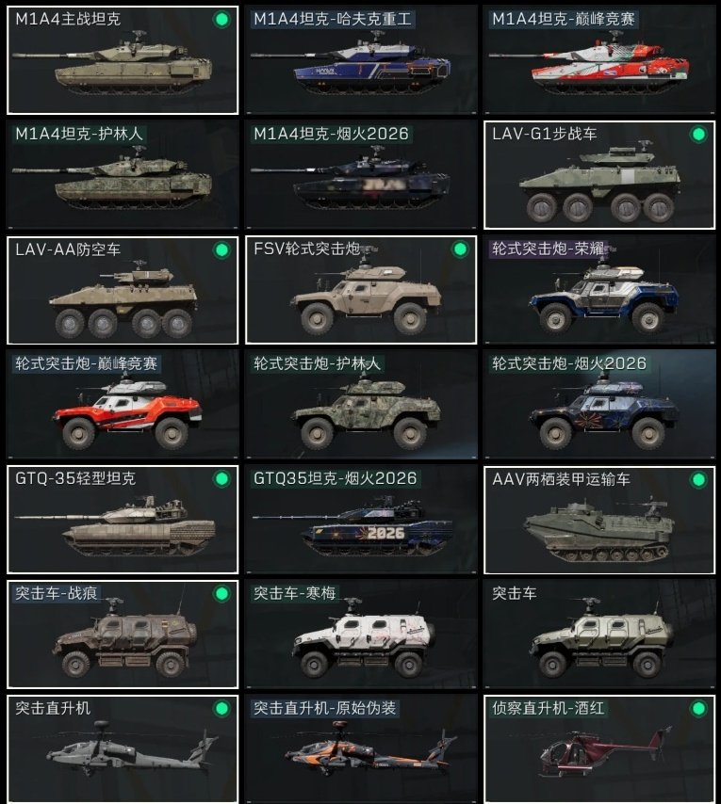The width and height of the screenshot is (721, 804).
Task: Pick the 轮式突击炮-烟火2026 fireworks skin
Action: 599,405
